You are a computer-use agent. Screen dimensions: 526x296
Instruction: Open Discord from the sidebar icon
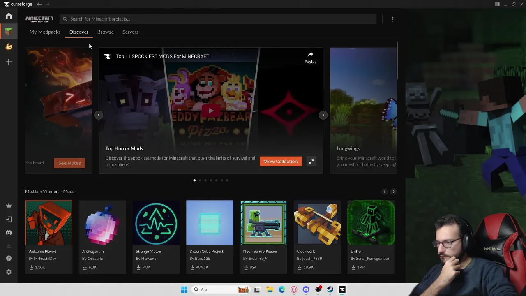(x=9, y=233)
